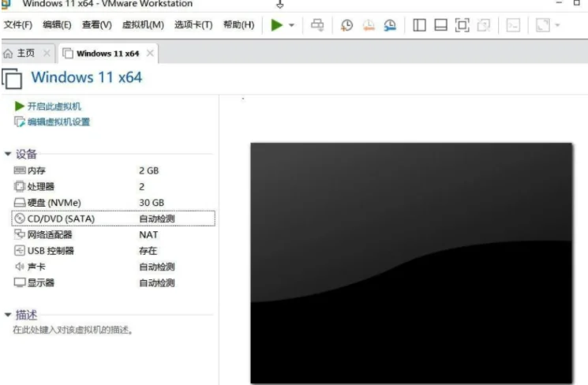Close the 主页 tab

47,53
